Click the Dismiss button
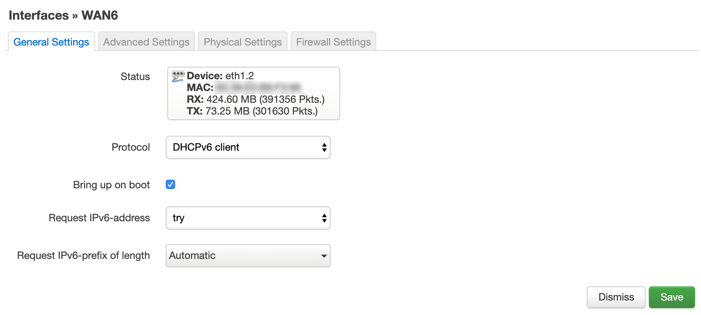The height and width of the screenshot is (315, 701). pos(616,297)
